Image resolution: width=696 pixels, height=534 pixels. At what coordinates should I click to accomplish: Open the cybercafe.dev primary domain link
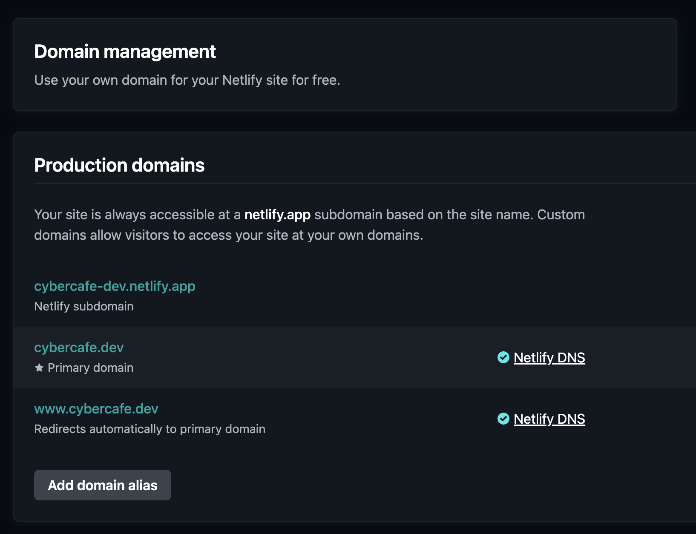point(79,347)
